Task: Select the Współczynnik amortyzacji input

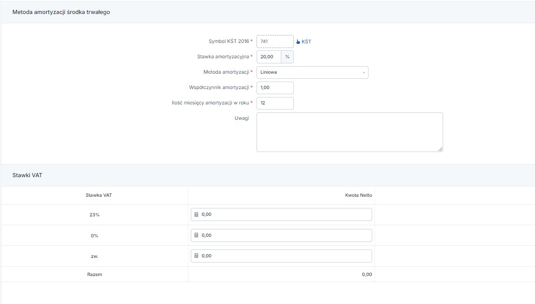Action: click(x=275, y=88)
